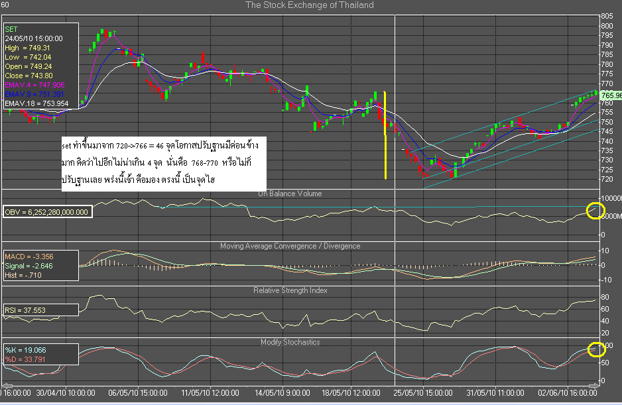Viewport: 622px width, 405px height.
Task: Click the 805 level on the price axis
Action: 607,17
